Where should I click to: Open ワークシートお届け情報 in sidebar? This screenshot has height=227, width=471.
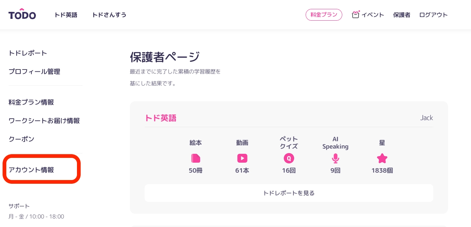coord(44,121)
